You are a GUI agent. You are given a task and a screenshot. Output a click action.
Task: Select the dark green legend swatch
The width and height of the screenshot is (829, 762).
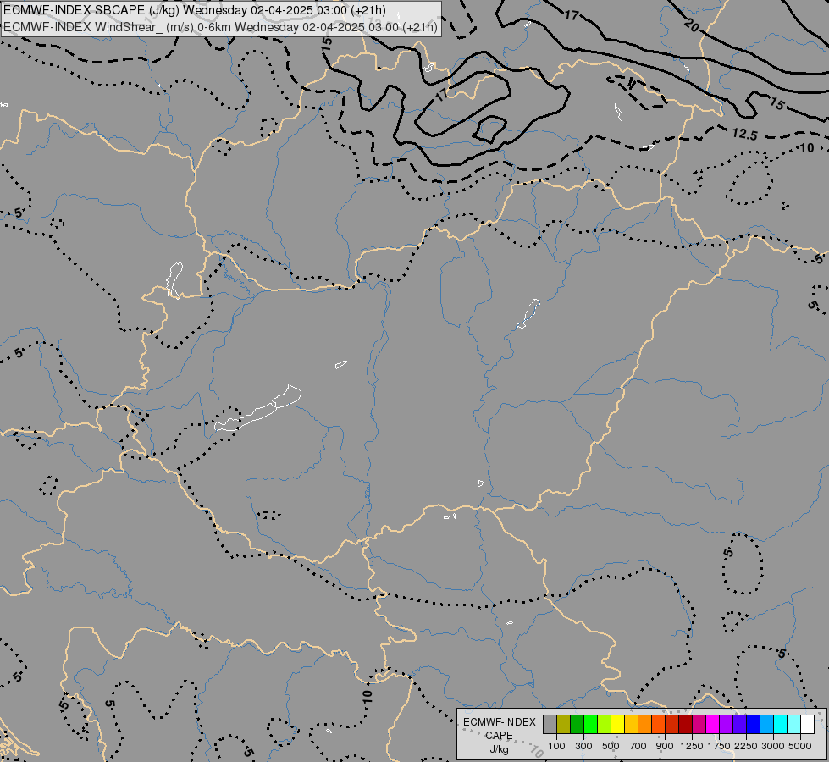click(578, 725)
